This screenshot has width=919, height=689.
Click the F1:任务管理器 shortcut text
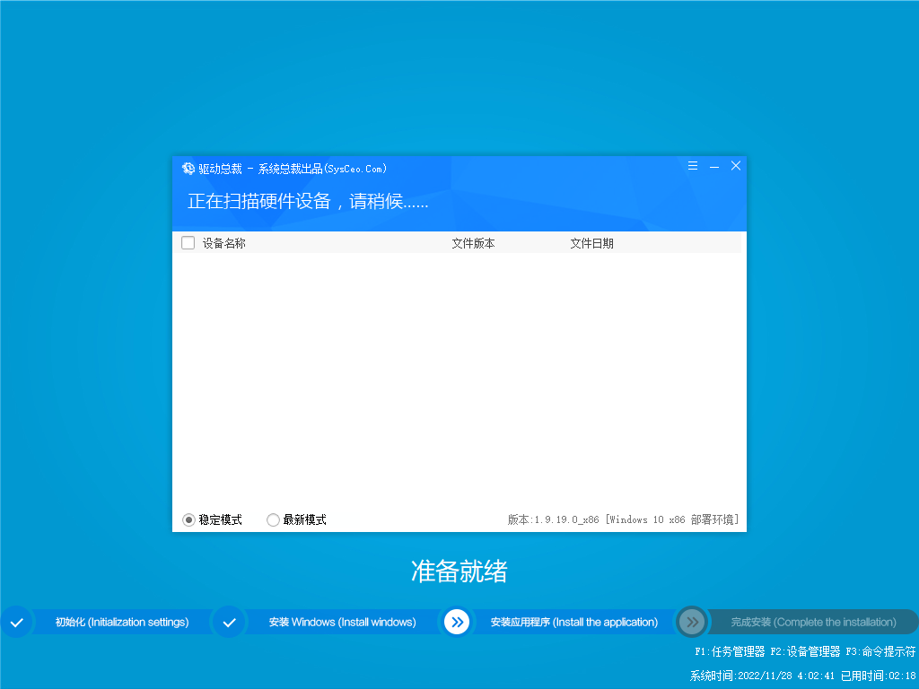tap(730, 651)
